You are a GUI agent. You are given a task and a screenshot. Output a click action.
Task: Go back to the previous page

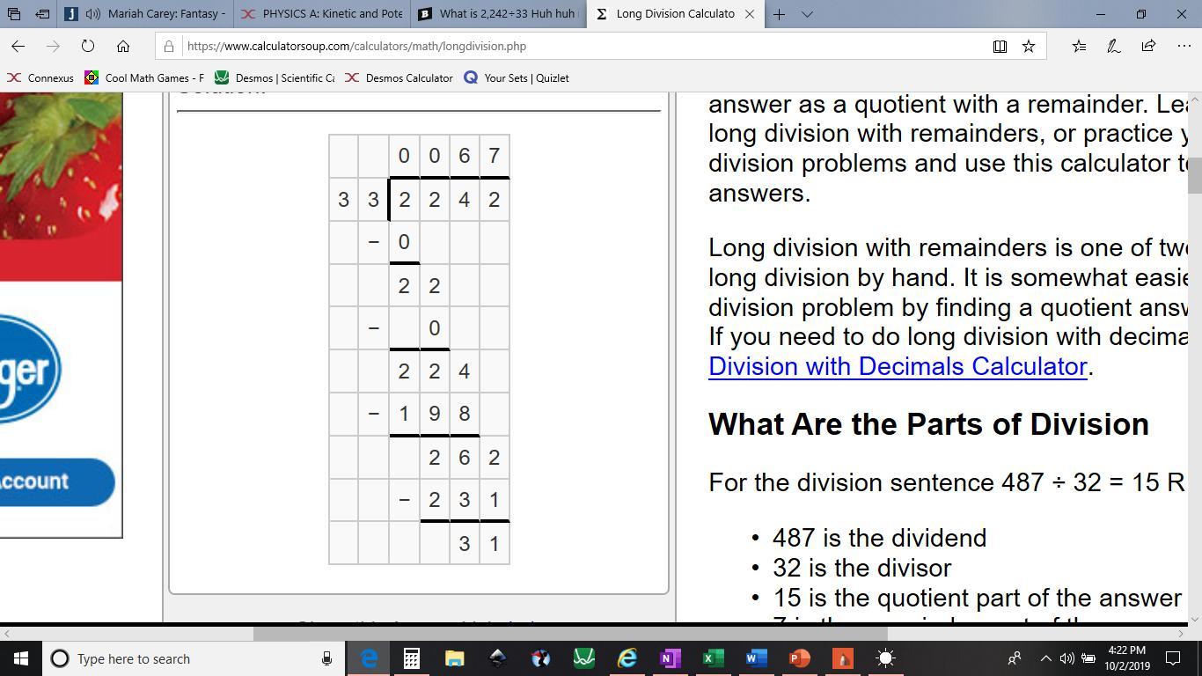pos(18,46)
